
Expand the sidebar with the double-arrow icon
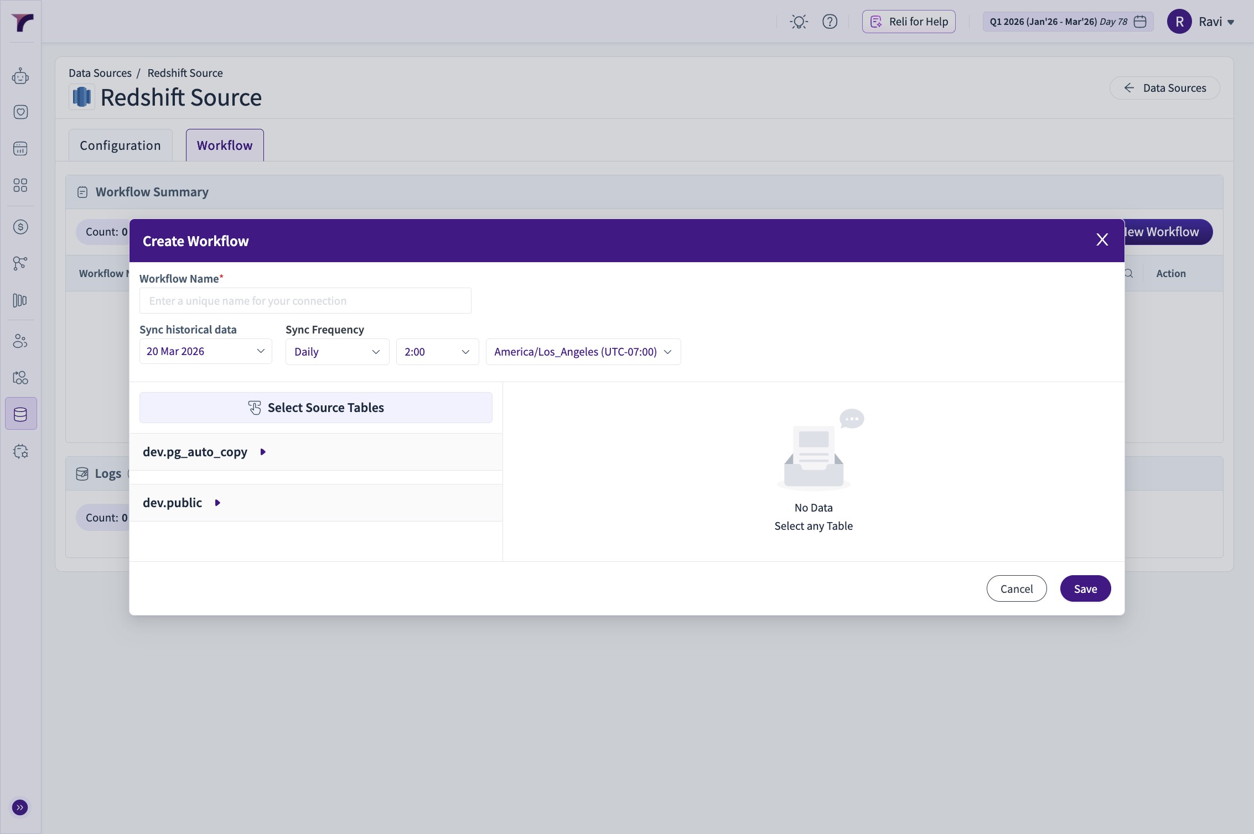click(x=20, y=807)
